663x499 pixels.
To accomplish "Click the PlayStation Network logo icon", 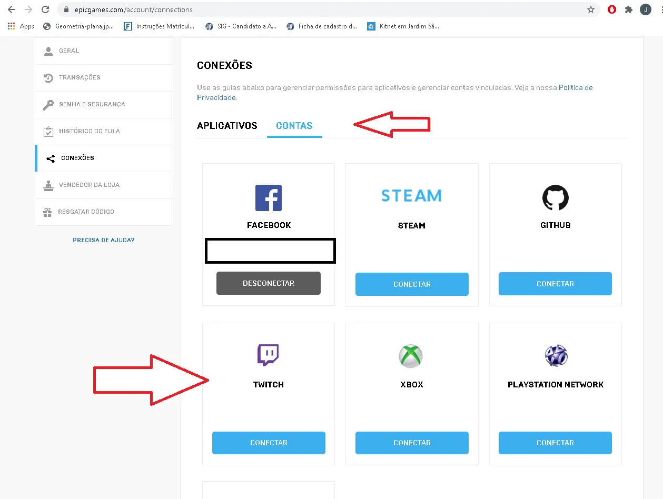I will (x=556, y=356).
